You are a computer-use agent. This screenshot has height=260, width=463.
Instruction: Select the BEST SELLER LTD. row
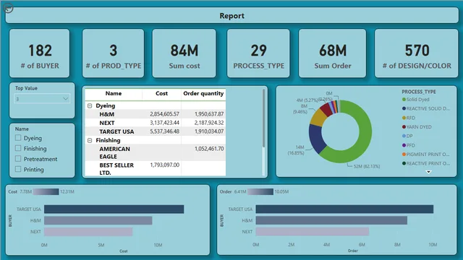point(156,168)
